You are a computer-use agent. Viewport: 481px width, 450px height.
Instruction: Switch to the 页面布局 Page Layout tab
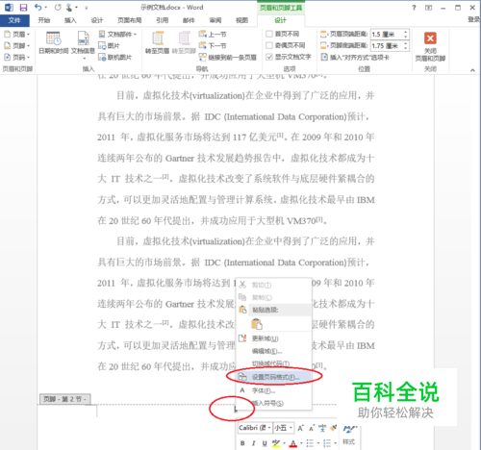129,20
